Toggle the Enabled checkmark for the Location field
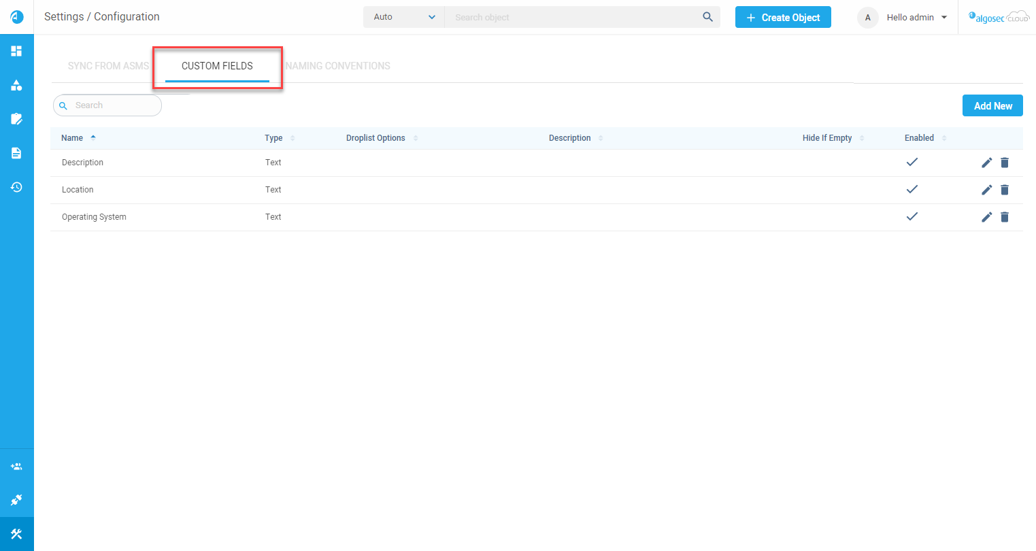The width and height of the screenshot is (1036, 551). 912,189
